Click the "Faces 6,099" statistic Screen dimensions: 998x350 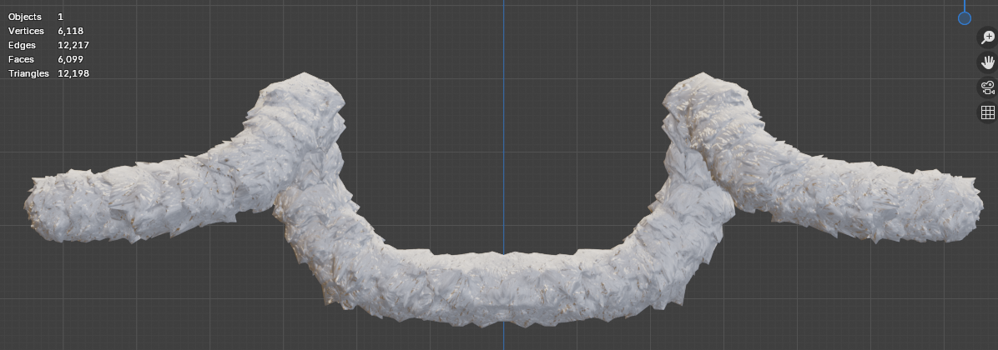tap(46, 59)
